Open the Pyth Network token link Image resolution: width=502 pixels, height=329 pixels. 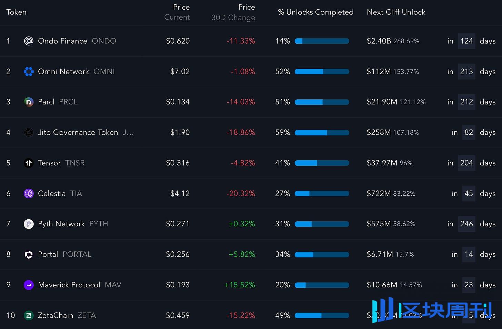coord(73,224)
